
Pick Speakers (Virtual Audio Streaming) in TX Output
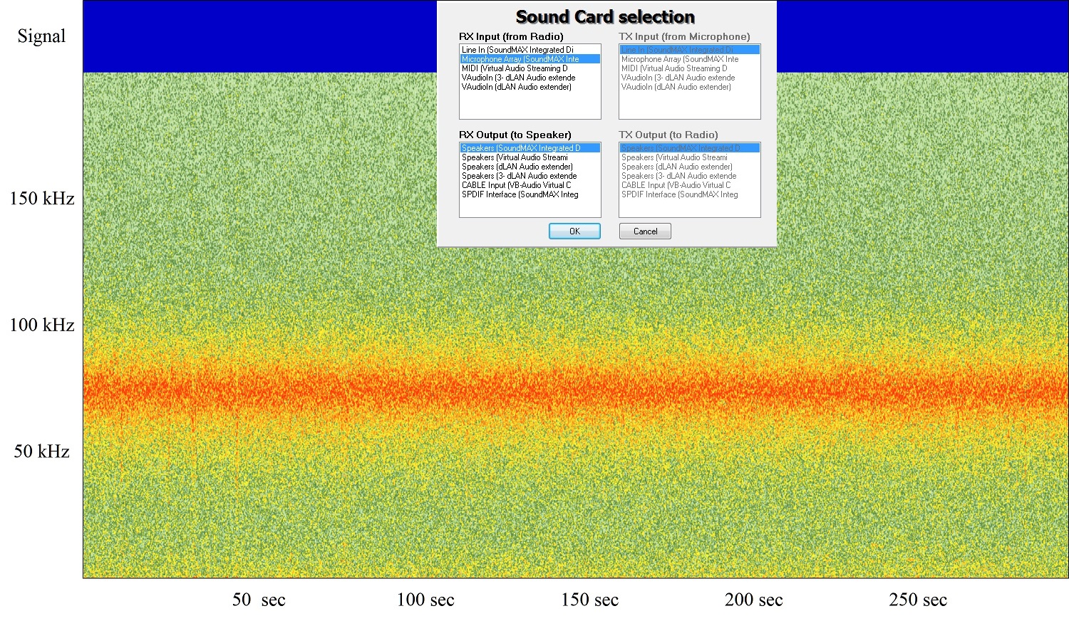click(674, 157)
